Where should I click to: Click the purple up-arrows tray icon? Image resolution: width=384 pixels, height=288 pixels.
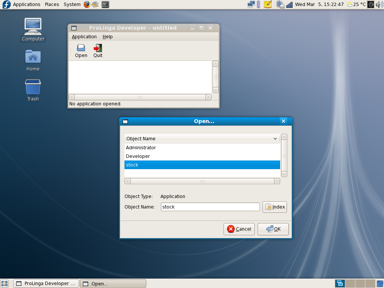pyautogui.click(x=258, y=4)
